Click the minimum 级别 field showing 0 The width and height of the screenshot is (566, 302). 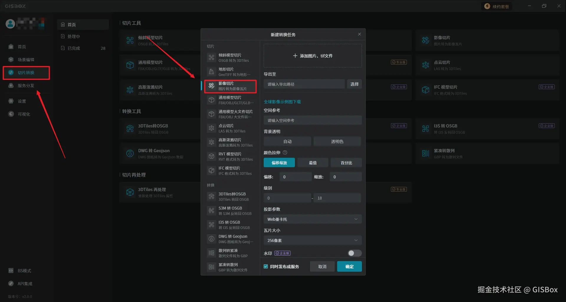pyautogui.click(x=287, y=198)
